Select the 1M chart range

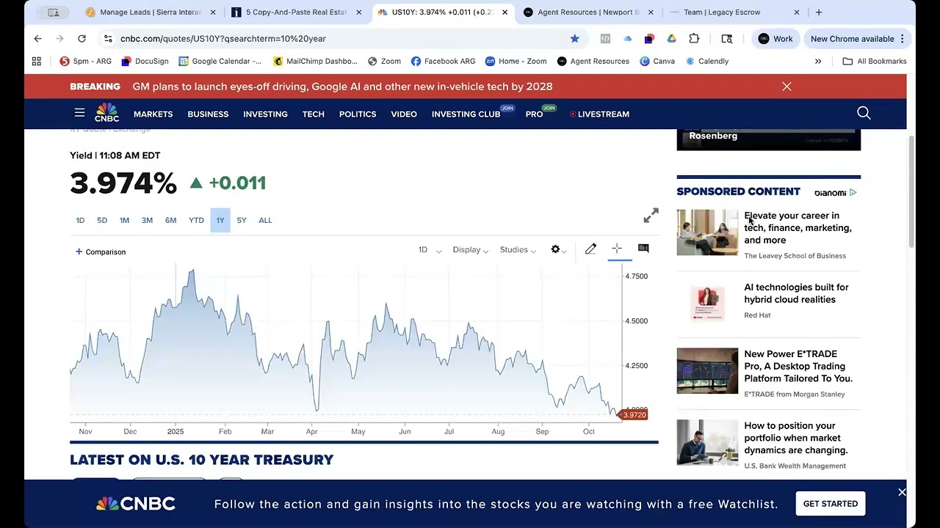point(124,220)
